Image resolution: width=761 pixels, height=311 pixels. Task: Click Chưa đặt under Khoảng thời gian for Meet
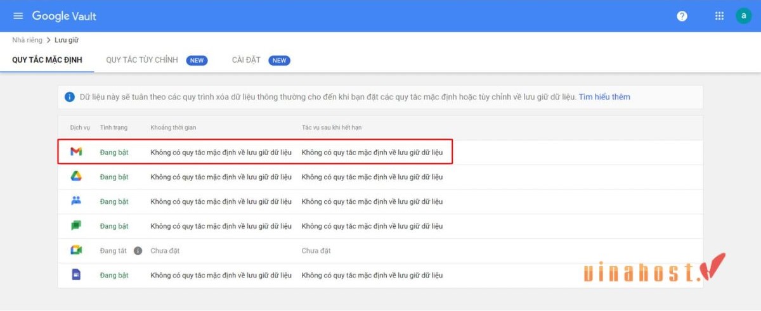tap(165, 251)
